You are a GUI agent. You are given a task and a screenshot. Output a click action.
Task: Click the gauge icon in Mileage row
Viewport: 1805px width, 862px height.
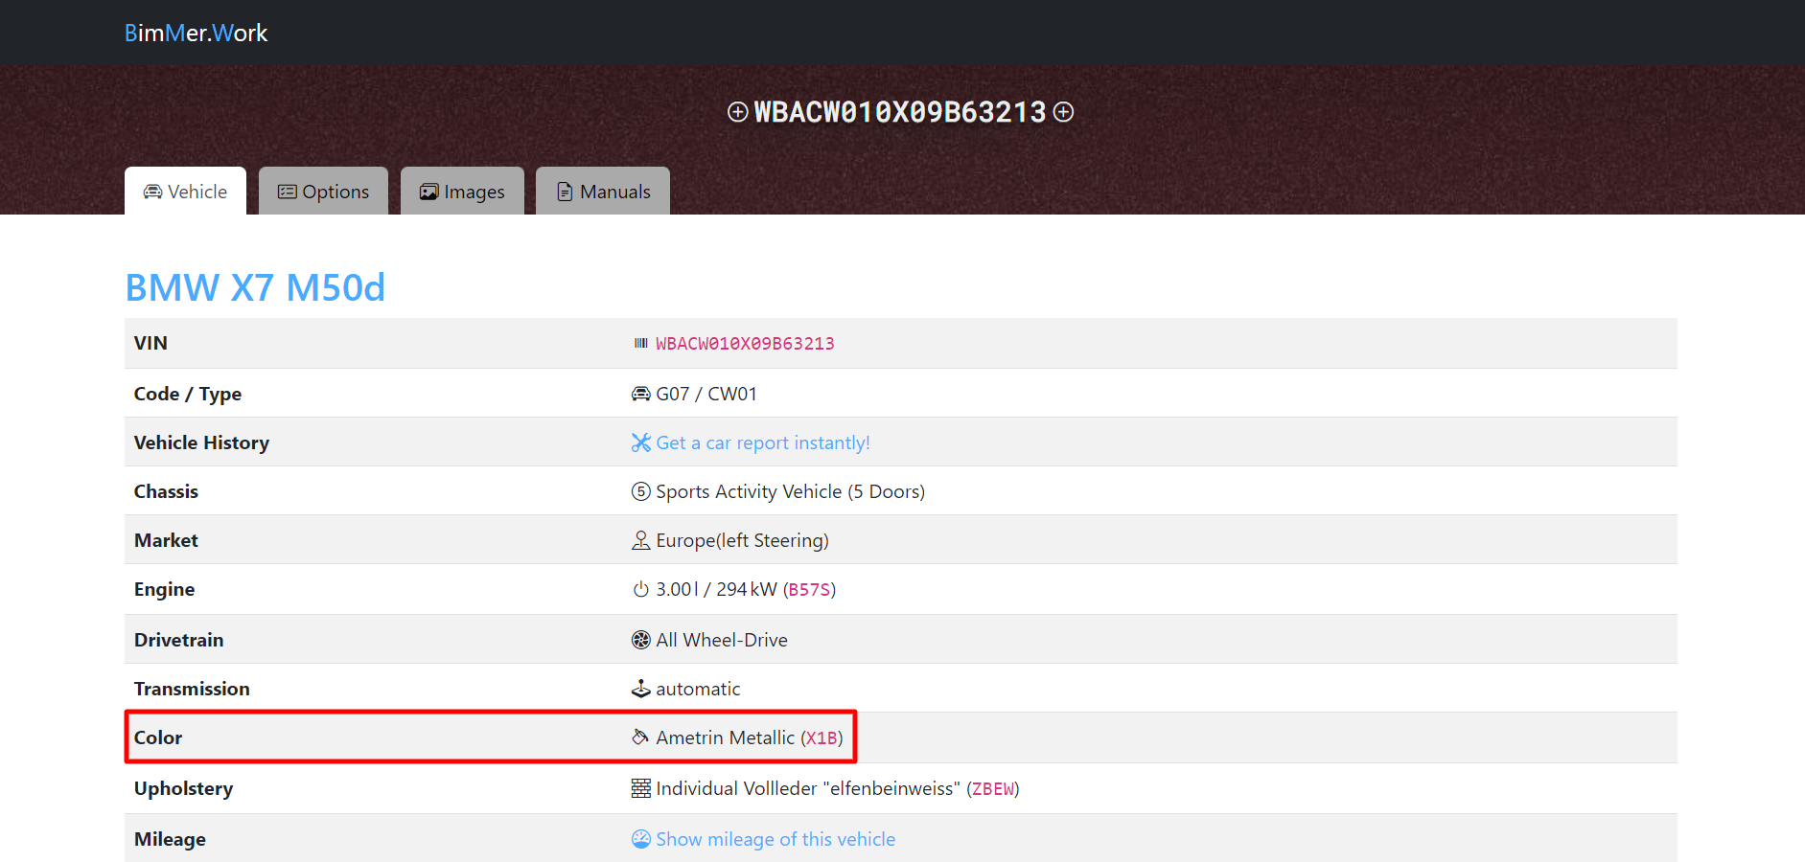641,839
